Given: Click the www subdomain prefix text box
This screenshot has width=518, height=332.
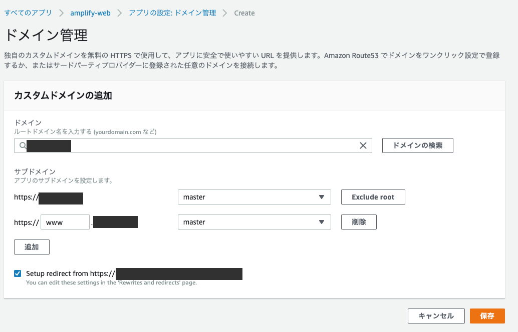Looking at the screenshot, I should tap(65, 222).
